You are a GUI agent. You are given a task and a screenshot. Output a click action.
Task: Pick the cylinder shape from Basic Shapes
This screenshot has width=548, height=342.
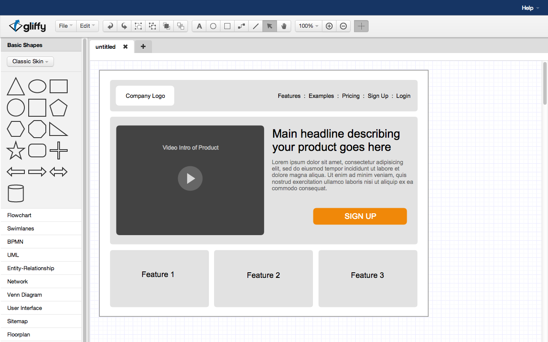pyautogui.click(x=16, y=193)
